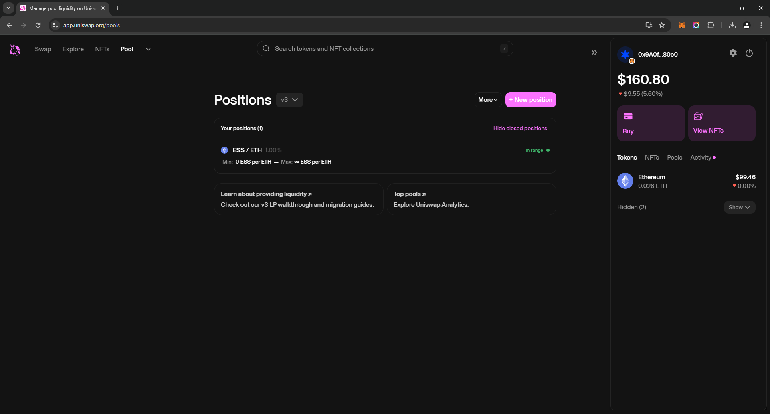Screen dimensions: 770x414
Task: Expand hidden tokens with Show button
Action: (740, 207)
